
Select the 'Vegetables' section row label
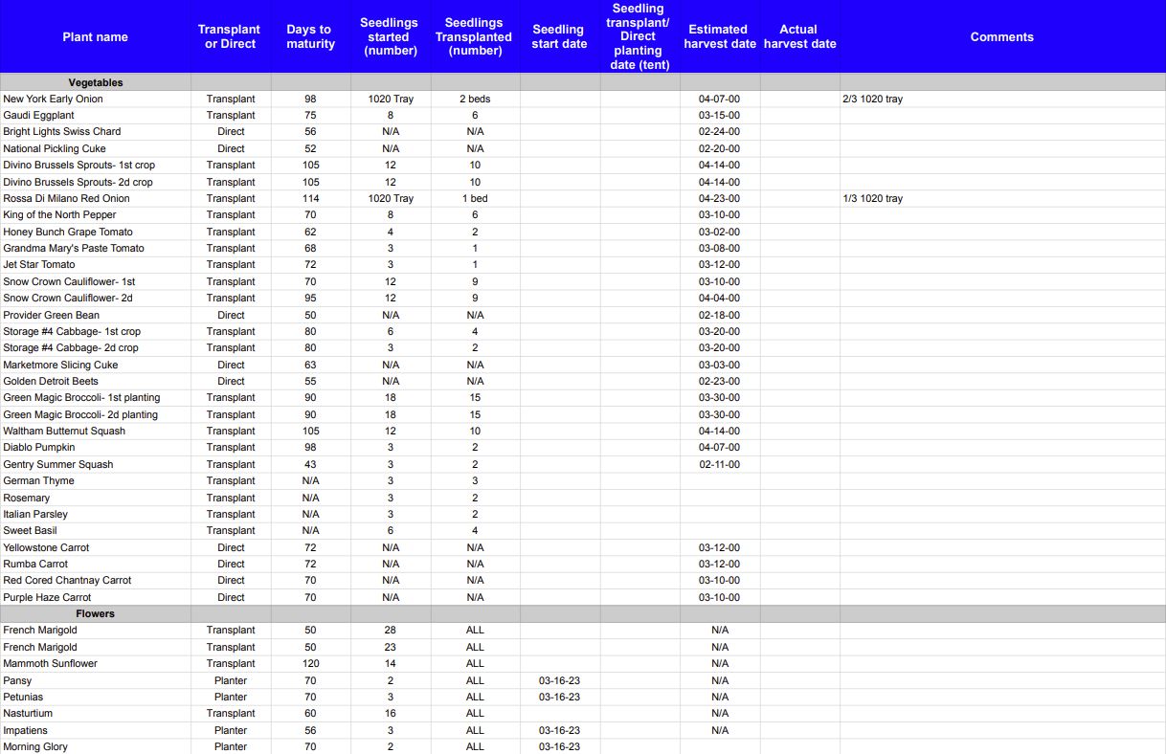(x=95, y=83)
